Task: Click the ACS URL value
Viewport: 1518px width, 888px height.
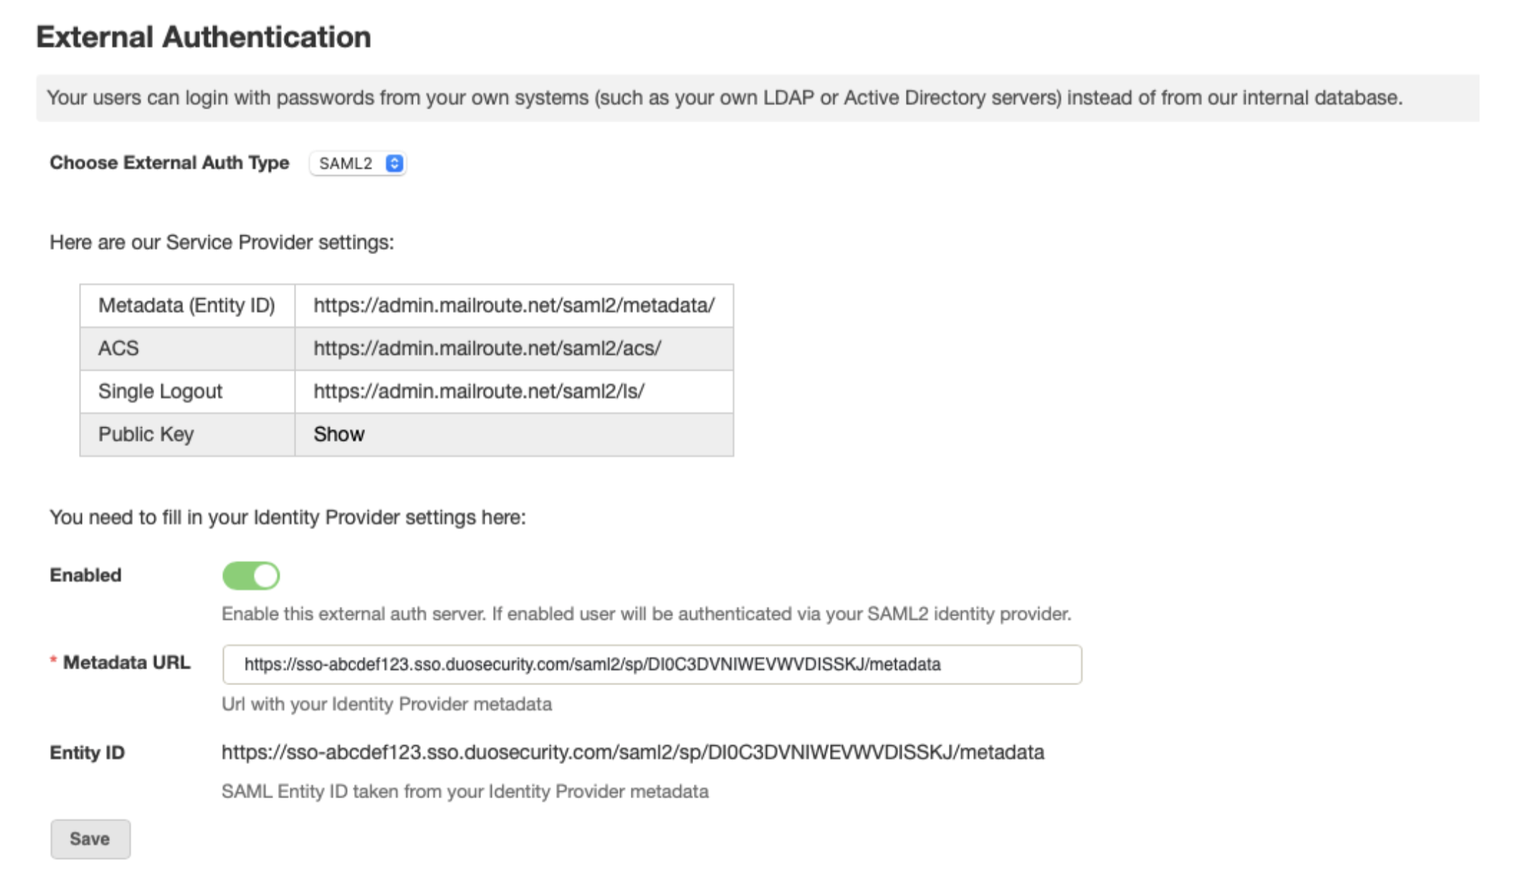Action: pos(487,348)
